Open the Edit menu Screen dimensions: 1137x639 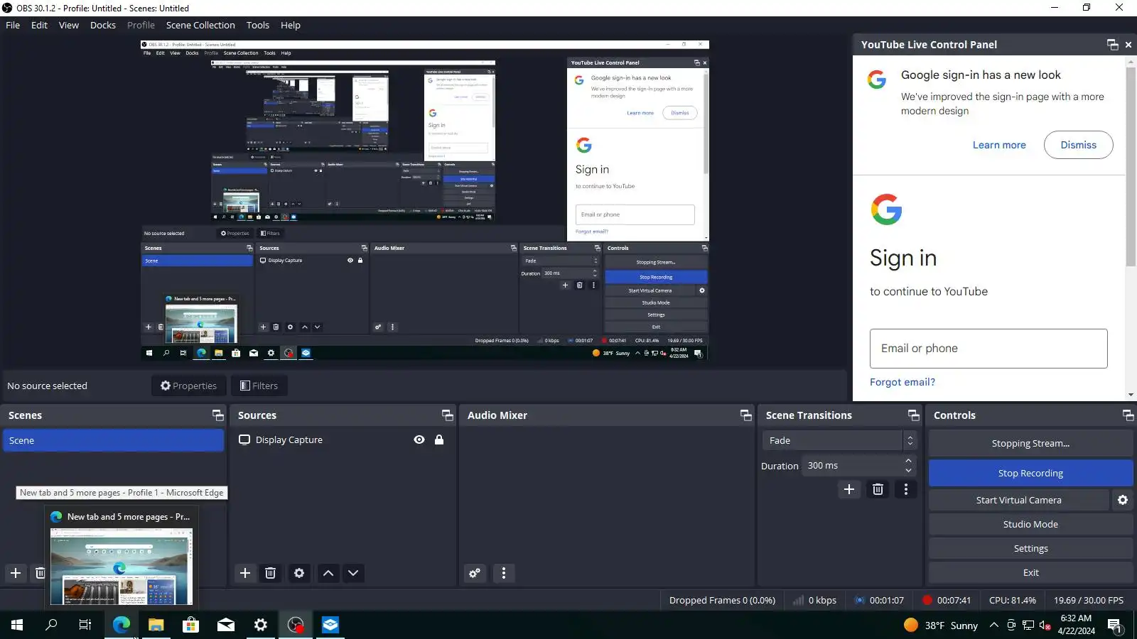pos(39,25)
